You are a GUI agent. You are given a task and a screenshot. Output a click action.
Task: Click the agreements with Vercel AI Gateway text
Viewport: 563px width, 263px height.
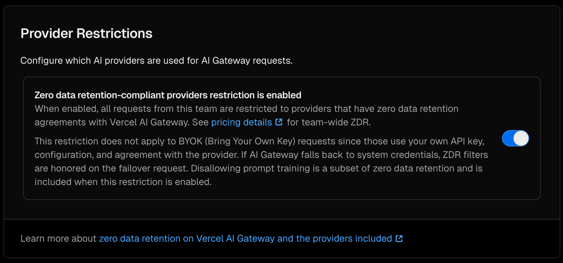point(112,122)
